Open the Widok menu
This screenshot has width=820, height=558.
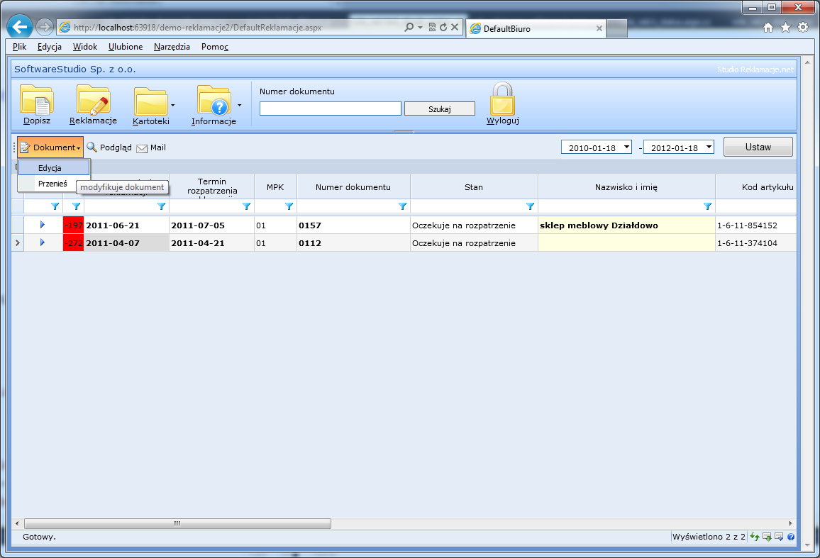pos(85,47)
